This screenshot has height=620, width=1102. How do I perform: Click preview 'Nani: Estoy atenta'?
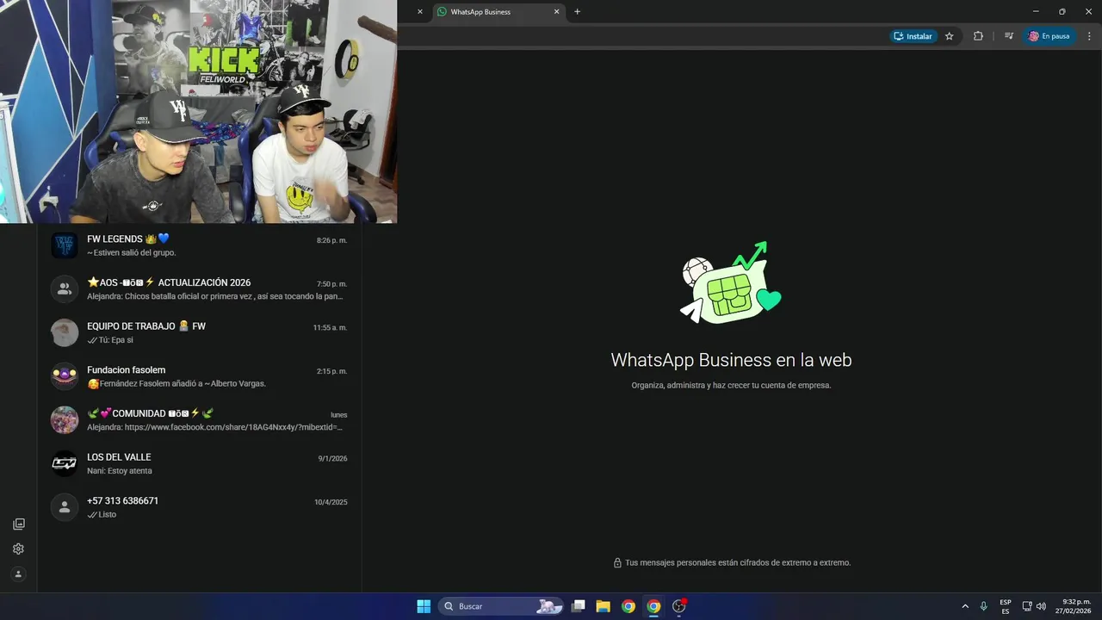click(120, 471)
